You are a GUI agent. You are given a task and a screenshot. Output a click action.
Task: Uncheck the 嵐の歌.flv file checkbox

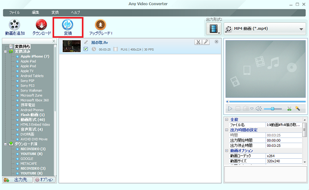86,49
